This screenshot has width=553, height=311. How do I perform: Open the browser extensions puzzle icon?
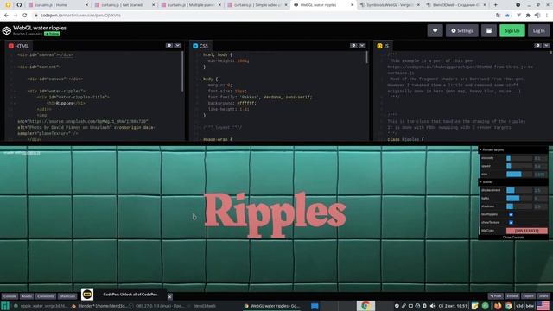528,16
